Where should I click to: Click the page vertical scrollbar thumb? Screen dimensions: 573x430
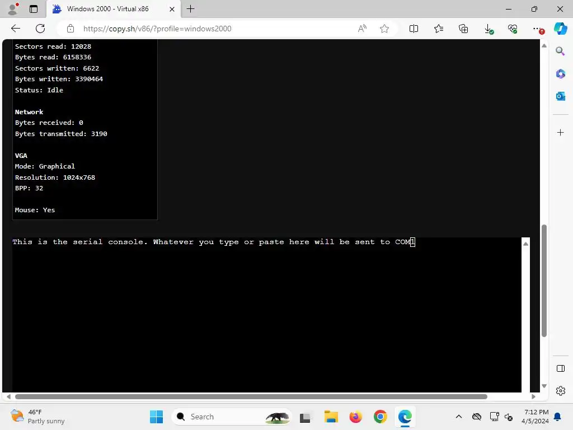[544, 281]
